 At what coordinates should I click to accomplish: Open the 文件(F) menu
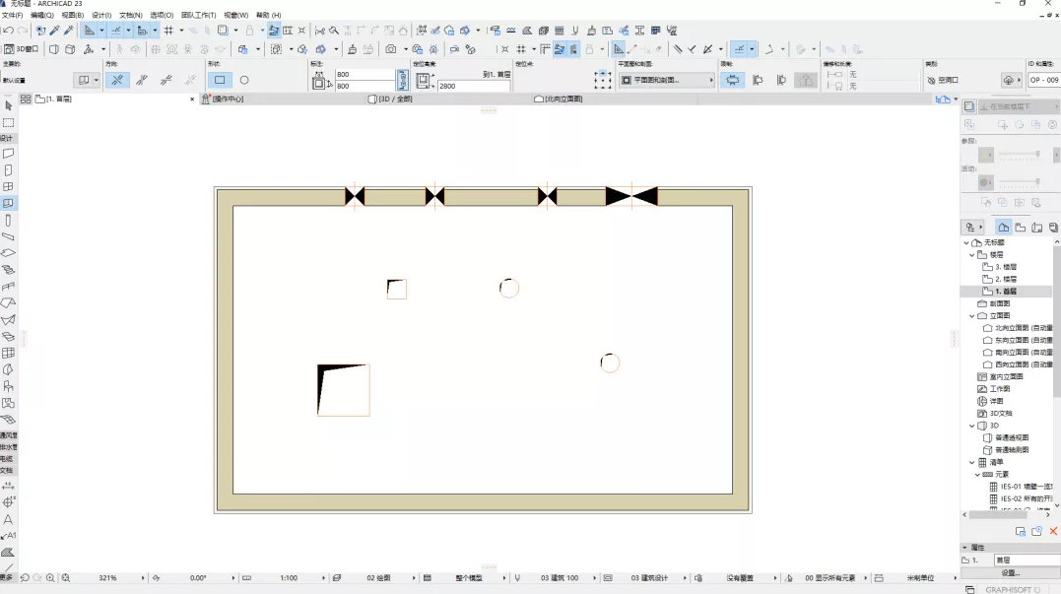point(13,16)
